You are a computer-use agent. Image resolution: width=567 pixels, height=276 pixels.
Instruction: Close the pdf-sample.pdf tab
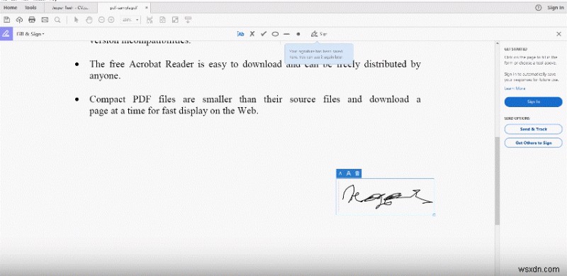point(147,8)
